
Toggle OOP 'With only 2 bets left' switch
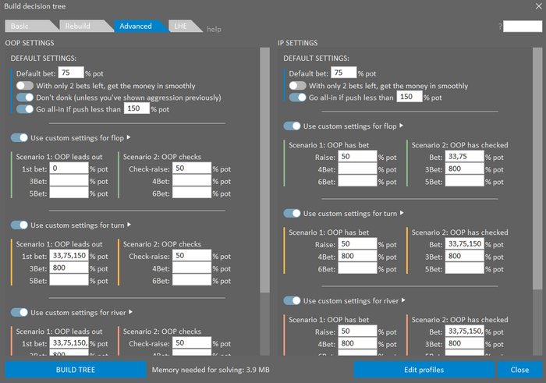pyautogui.click(x=25, y=86)
